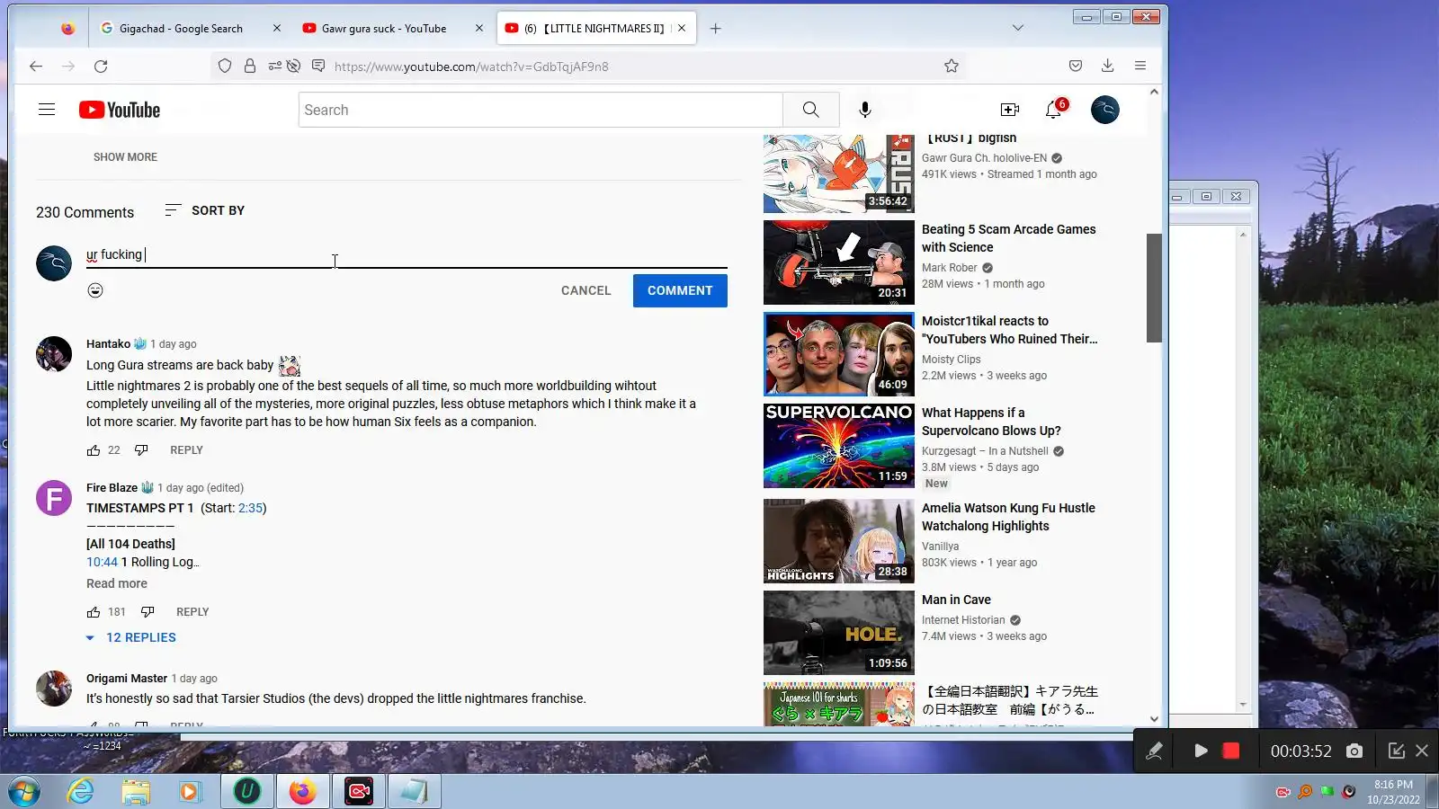
Task: Open Firefox application menu
Action: pos(1140,66)
